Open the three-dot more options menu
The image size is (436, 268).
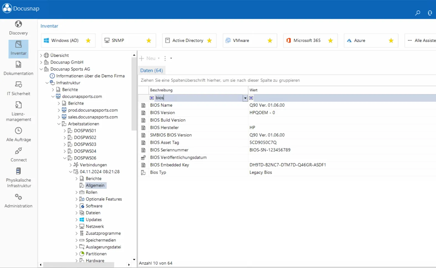click(x=165, y=58)
